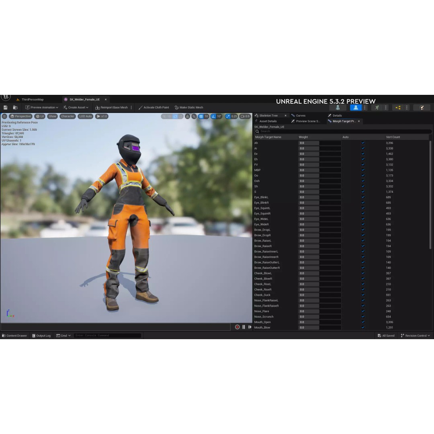The width and height of the screenshot is (434, 434).
Task: Toggle rotation angle snapping
Action: (x=213, y=116)
